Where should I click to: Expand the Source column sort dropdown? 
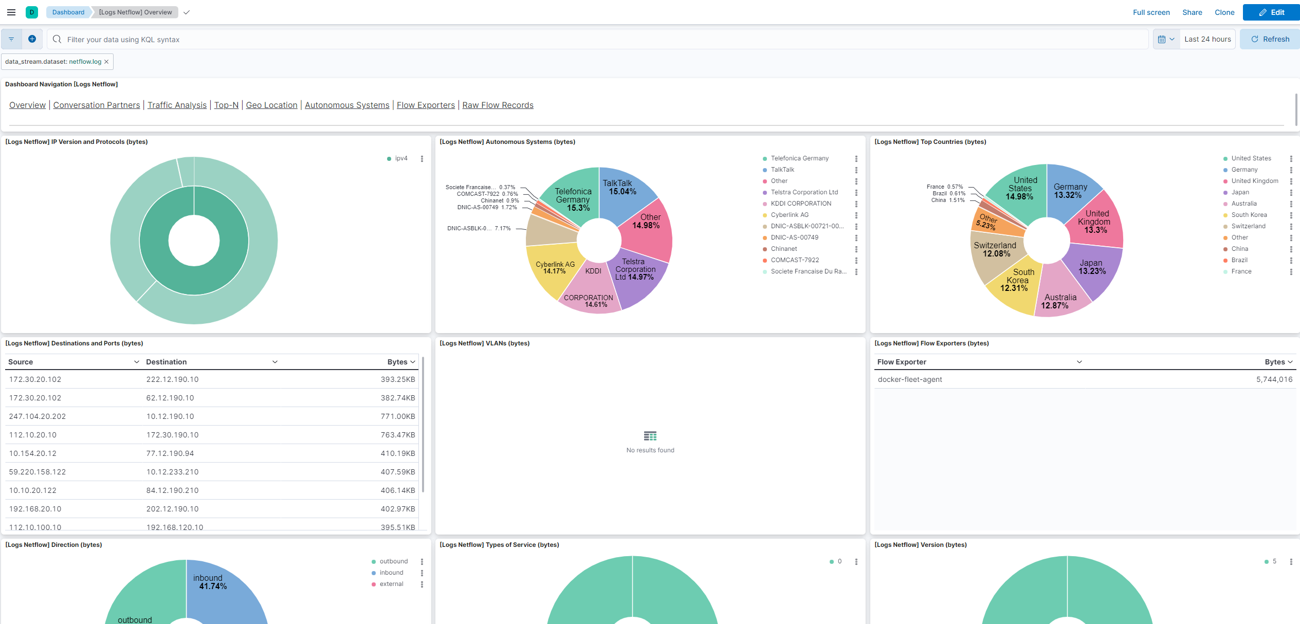tap(137, 361)
